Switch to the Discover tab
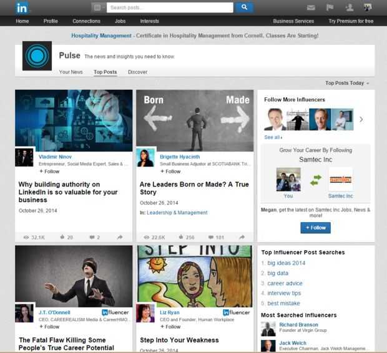This screenshot has height=353, width=387. coord(137,72)
